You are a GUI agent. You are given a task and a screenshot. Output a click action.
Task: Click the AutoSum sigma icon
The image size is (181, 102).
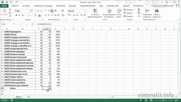tap(139, 10)
